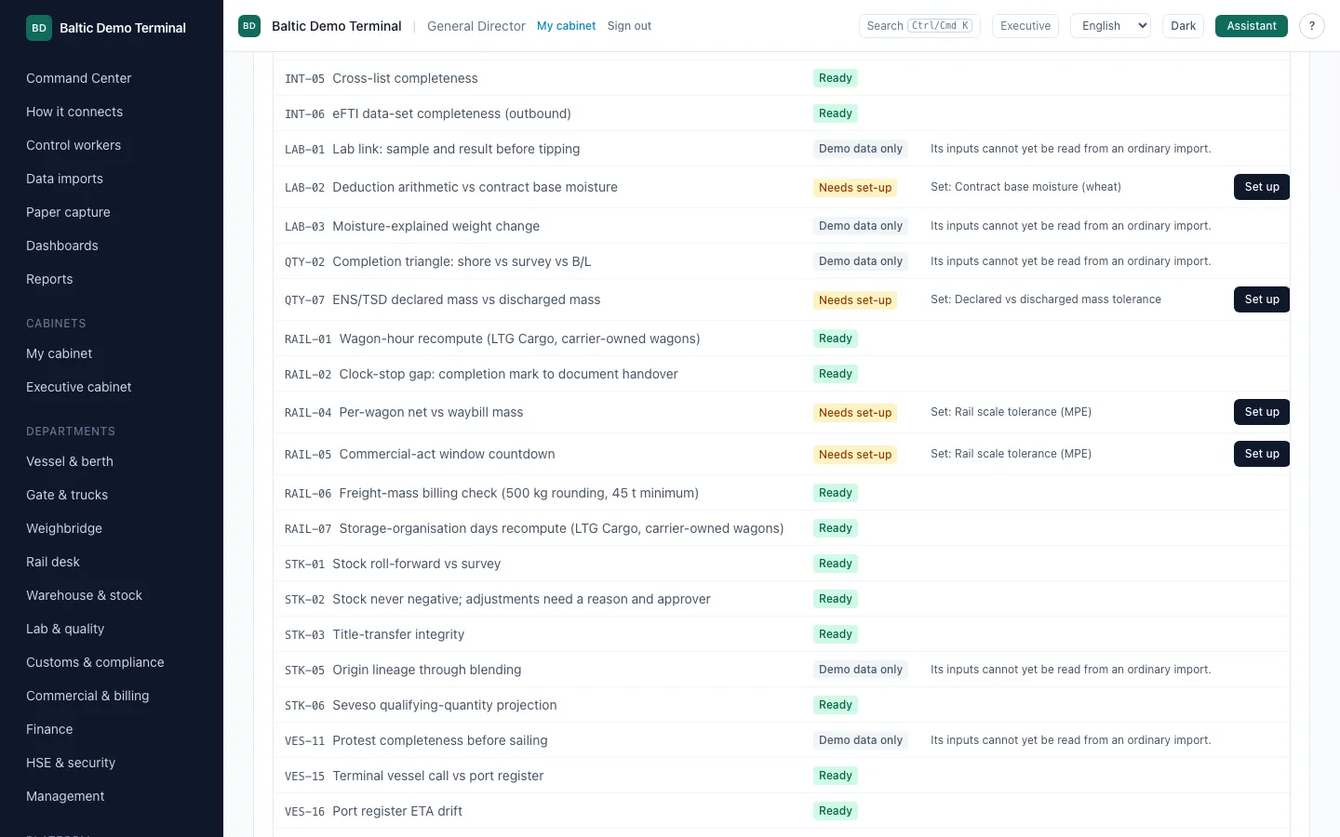This screenshot has height=837, width=1340.
Task: Open Dashboards in sidebar
Action: pos(62,246)
